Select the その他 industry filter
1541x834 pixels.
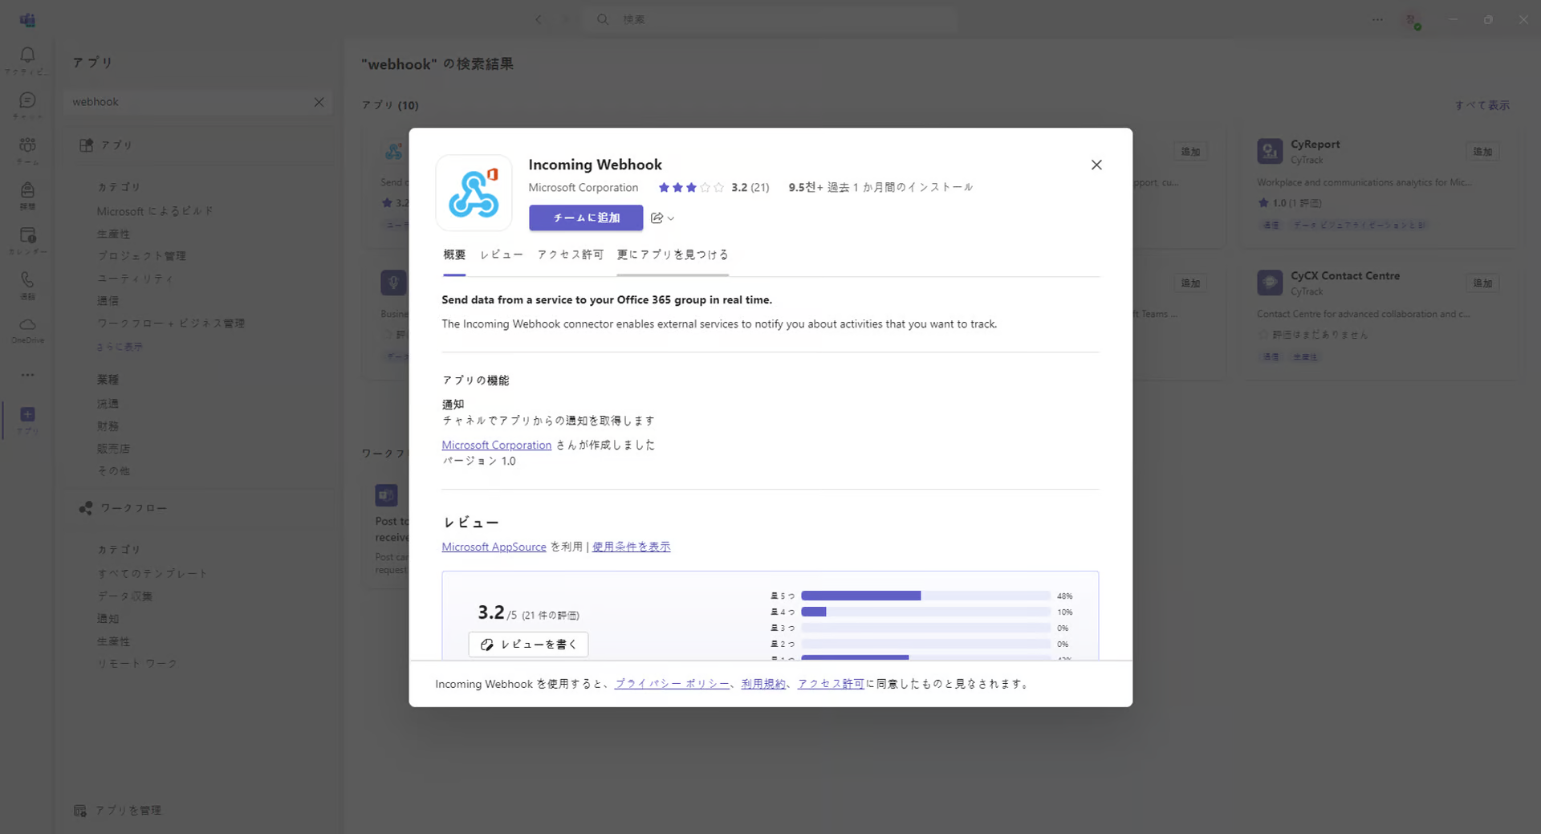[113, 471]
